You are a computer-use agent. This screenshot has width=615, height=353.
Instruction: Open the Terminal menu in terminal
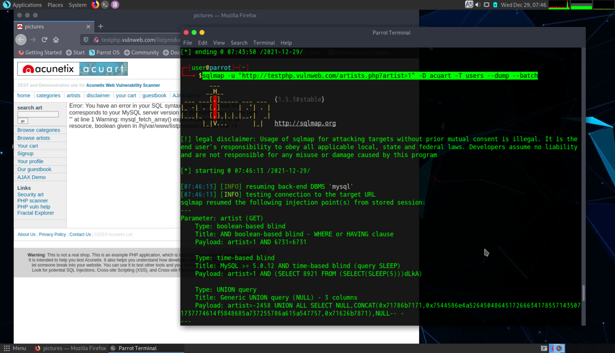click(264, 43)
